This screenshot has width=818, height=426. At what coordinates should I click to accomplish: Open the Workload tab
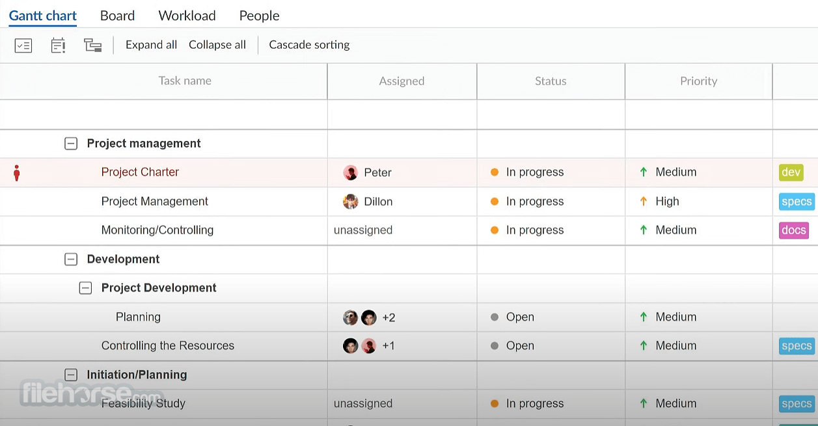(x=187, y=16)
